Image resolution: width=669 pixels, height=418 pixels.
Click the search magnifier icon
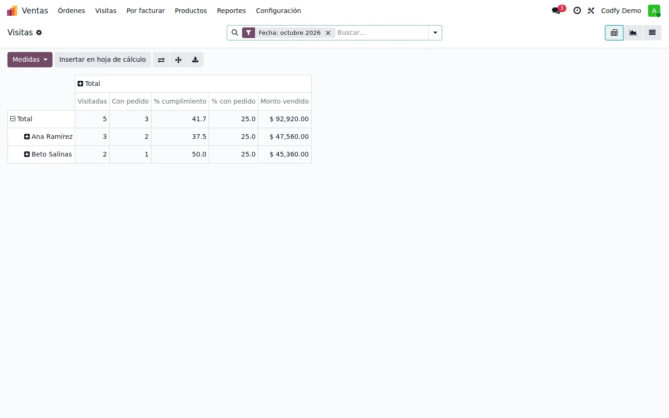235,33
